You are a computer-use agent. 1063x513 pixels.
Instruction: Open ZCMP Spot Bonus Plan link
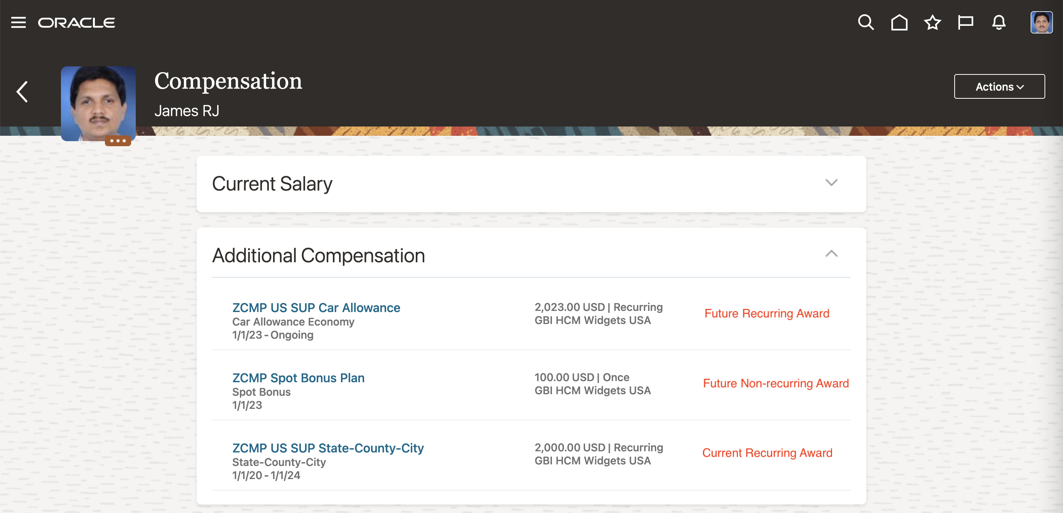pyautogui.click(x=299, y=378)
